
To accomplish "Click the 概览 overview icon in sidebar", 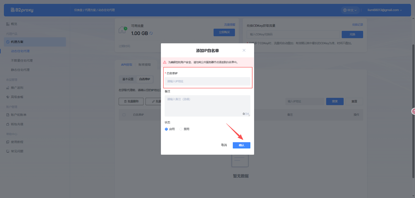I will pos(8,24).
